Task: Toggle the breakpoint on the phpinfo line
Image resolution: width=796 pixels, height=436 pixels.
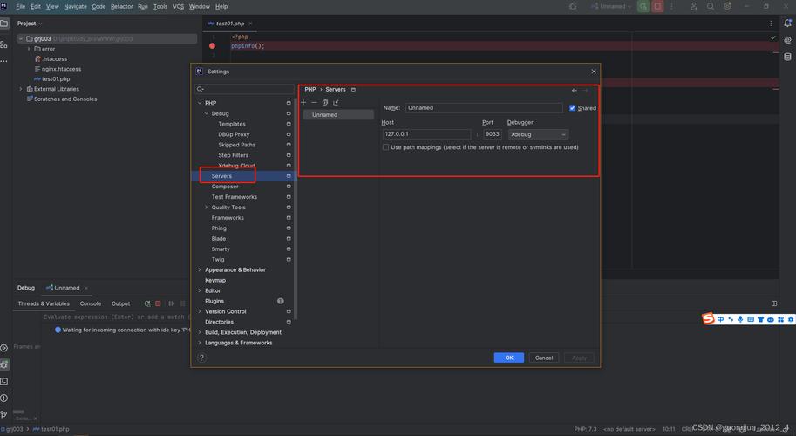Action: point(212,45)
